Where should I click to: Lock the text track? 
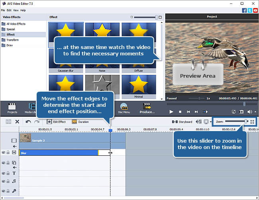[x=8, y=173]
